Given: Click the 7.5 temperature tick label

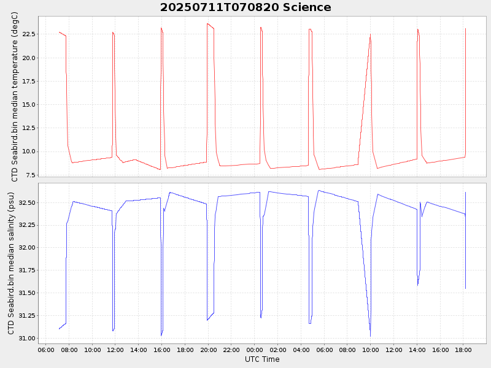Looking at the screenshot, I should (x=30, y=175).
